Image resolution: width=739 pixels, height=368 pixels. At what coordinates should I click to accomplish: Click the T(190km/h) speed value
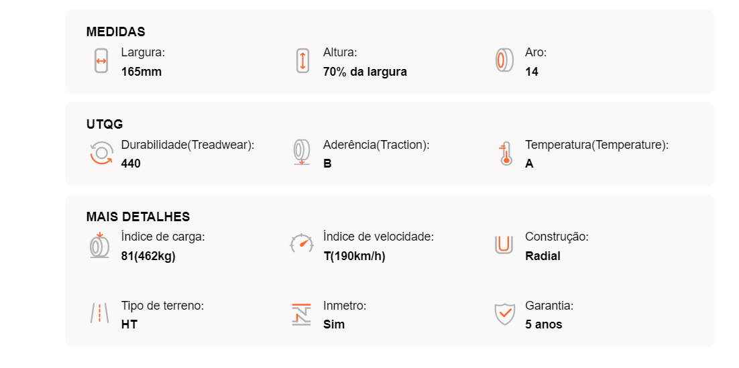click(354, 256)
